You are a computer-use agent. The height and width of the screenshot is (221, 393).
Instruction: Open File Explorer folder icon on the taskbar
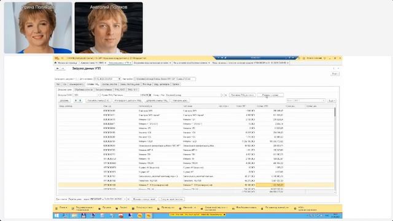click(74, 215)
